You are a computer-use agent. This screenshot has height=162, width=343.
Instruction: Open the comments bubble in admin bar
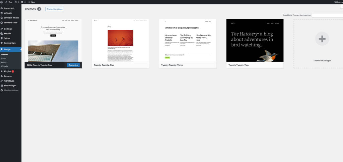[23, 2]
